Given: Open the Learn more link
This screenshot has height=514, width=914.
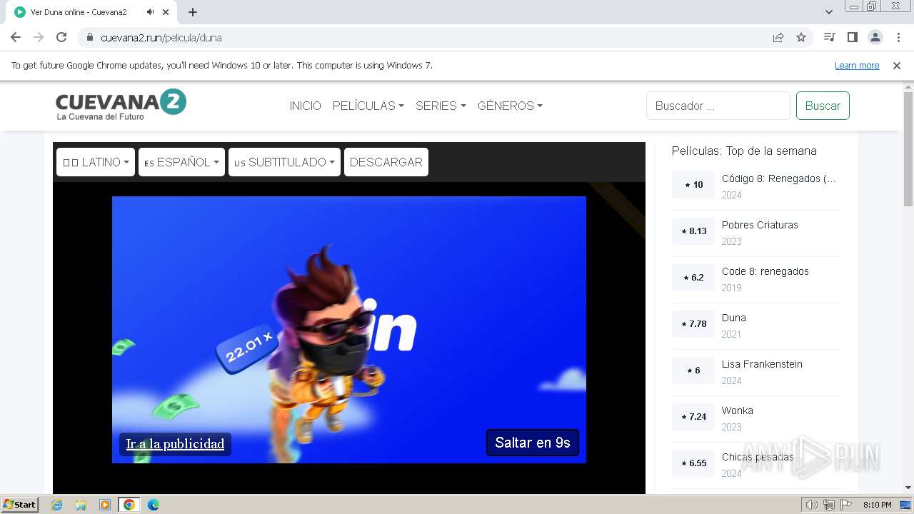Looking at the screenshot, I should pyautogui.click(x=857, y=66).
